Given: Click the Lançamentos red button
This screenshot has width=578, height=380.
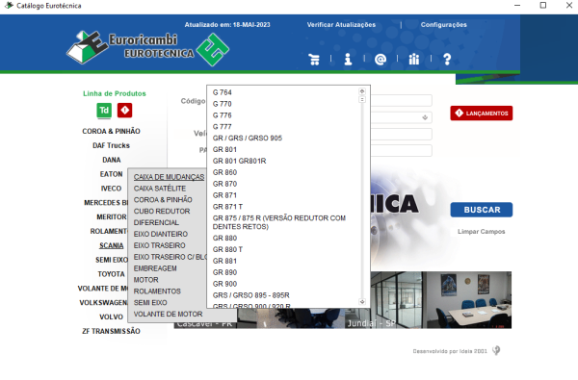Looking at the screenshot, I should (x=481, y=114).
